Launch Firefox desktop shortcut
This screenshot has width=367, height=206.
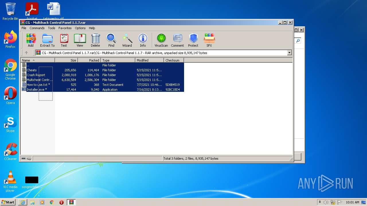tap(10, 39)
